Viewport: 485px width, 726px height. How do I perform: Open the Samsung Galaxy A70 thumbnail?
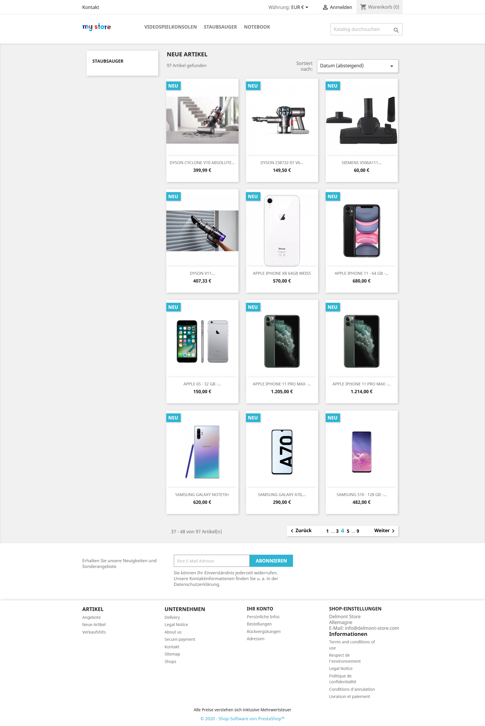[282, 452]
